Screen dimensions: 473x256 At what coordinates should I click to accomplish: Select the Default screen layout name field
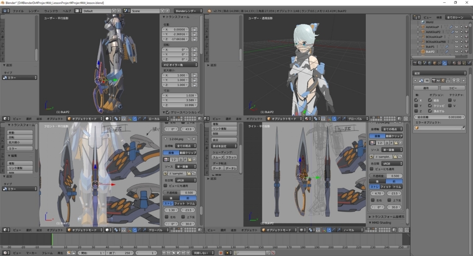[97, 11]
